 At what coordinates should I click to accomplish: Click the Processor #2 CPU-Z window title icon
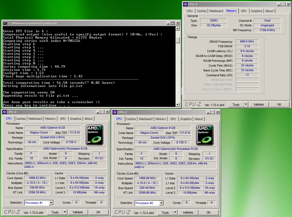115,112
